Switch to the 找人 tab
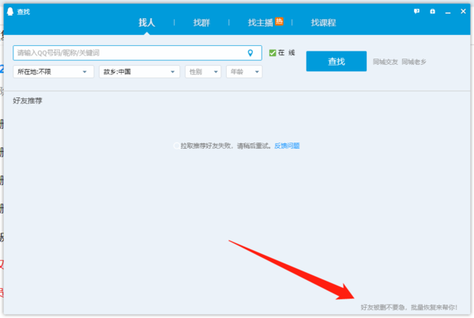 pos(147,23)
